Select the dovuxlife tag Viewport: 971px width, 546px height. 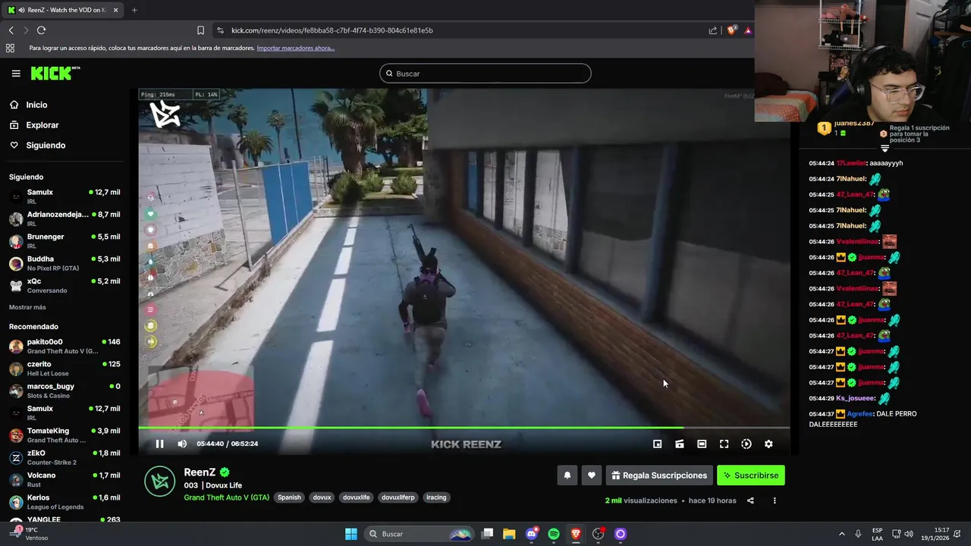(x=357, y=497)
